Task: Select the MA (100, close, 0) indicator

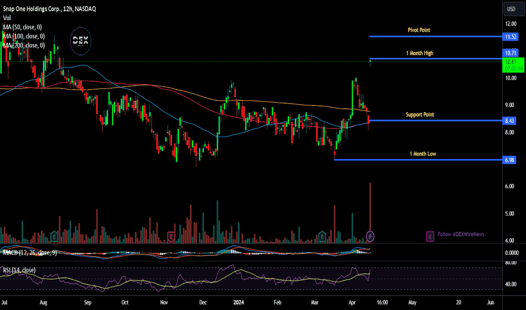Action: [24, 36]
